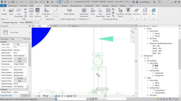Open the Electrical panel dropdown
Viewport: 181px width, 101px height.
(x=136, y=19)
